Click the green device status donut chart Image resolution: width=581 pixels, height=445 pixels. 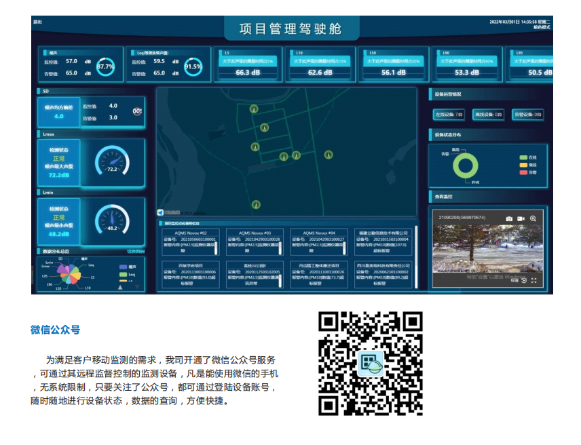pos(466,166)
